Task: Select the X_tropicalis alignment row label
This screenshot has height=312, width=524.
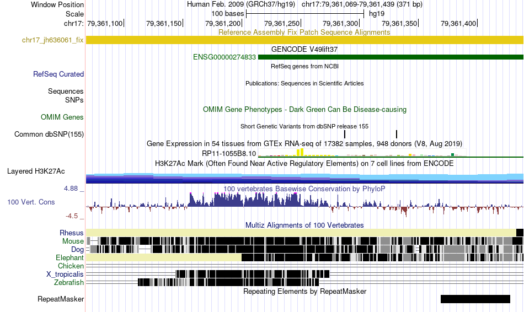Action: (x=65, y=274)
